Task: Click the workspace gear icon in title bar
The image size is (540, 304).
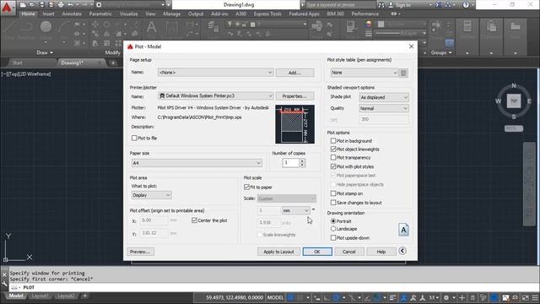Action: 99,5
